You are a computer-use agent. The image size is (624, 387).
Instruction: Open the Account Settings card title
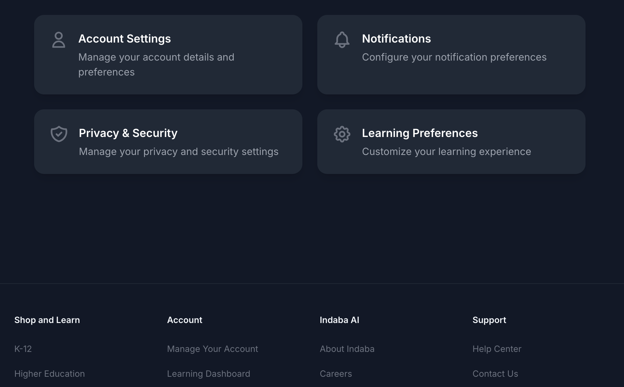(124, 39)
